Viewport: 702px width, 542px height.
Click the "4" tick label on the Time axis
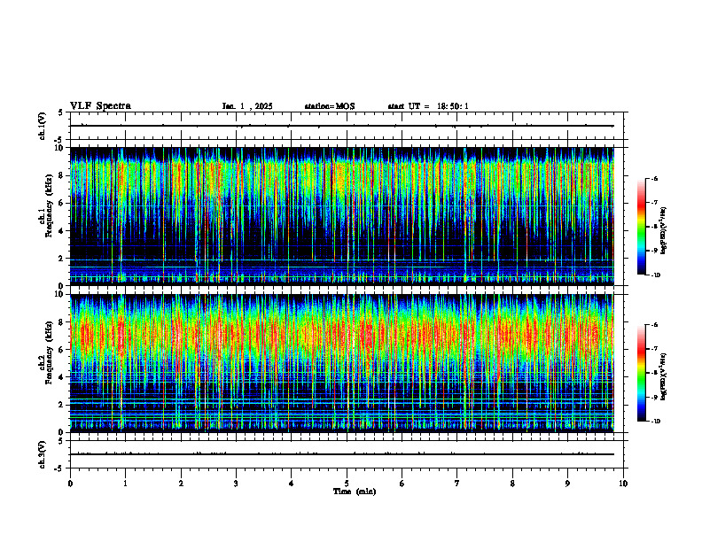(292, 484)
